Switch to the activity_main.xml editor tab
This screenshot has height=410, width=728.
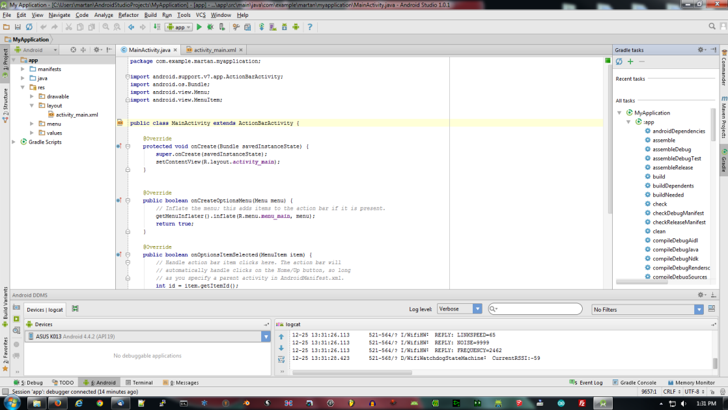(215, 50)
